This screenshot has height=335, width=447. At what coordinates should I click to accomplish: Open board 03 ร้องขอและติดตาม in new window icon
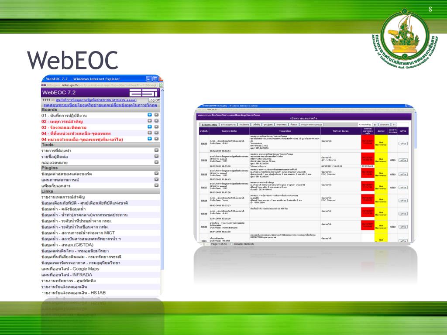pos(157,127)
